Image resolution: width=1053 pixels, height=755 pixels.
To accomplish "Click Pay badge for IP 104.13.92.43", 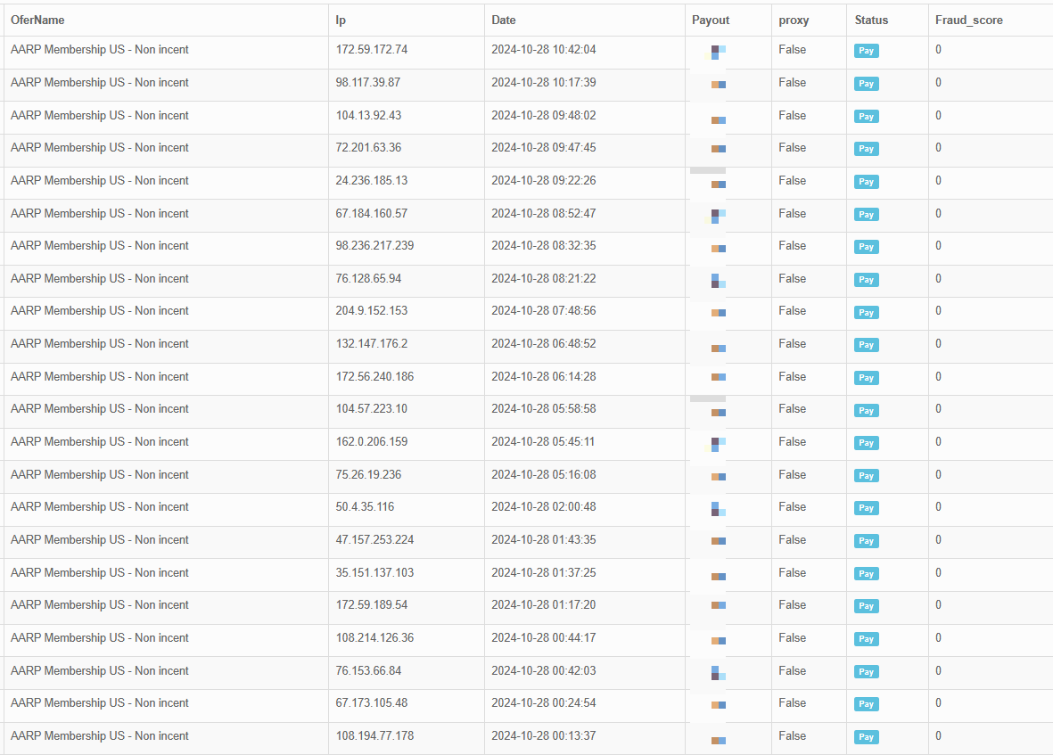I will pyautogui.click(x=867, y=116).
